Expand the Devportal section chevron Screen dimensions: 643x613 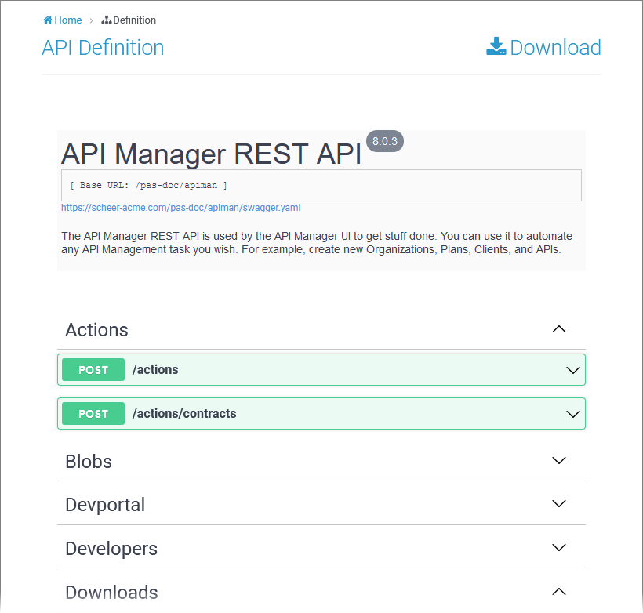point(559,504)
